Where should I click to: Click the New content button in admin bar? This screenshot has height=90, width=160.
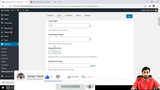[x=26, y=10]
